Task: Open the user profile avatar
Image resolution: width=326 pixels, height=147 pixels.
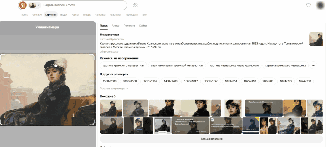Action: (x=320, y=5)
